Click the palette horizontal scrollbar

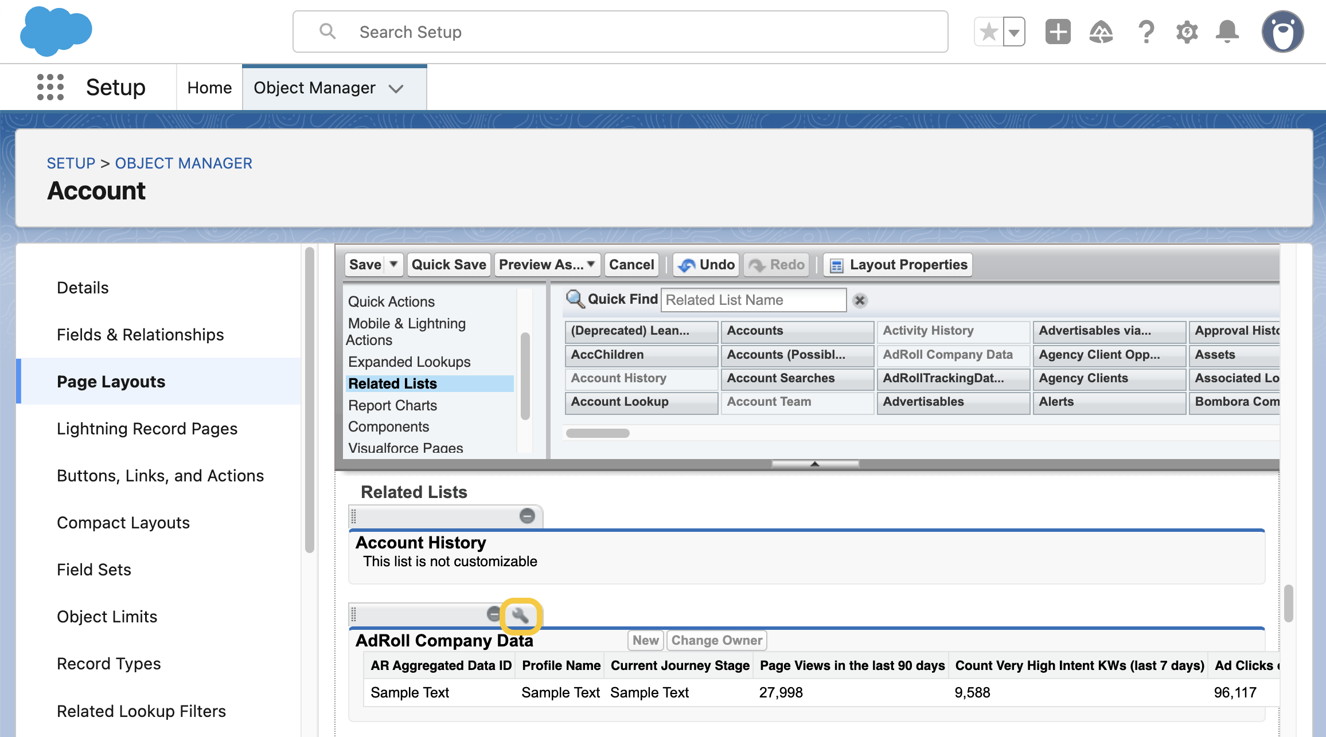598,433
